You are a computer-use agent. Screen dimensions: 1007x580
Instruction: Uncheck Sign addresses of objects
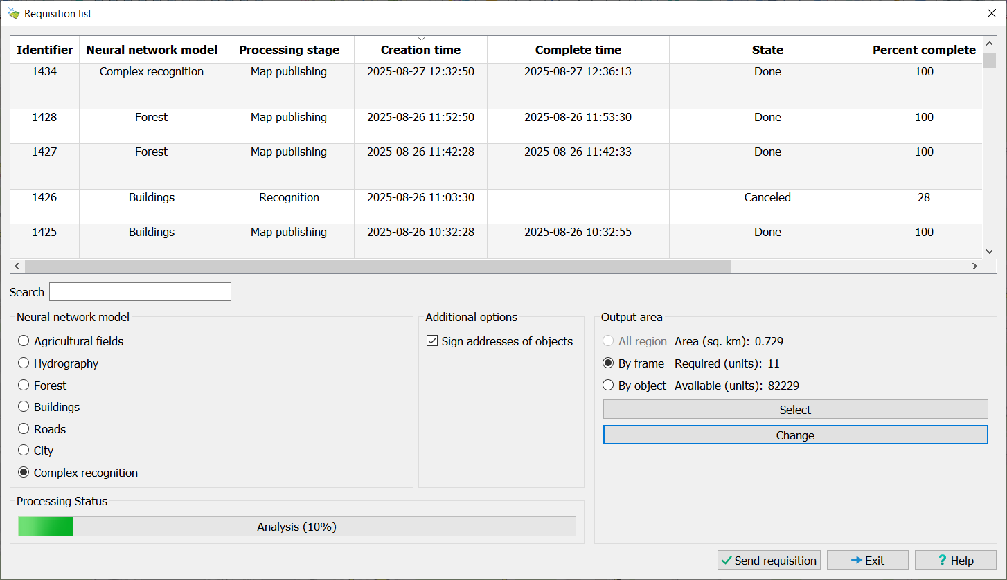click(432, 341)
